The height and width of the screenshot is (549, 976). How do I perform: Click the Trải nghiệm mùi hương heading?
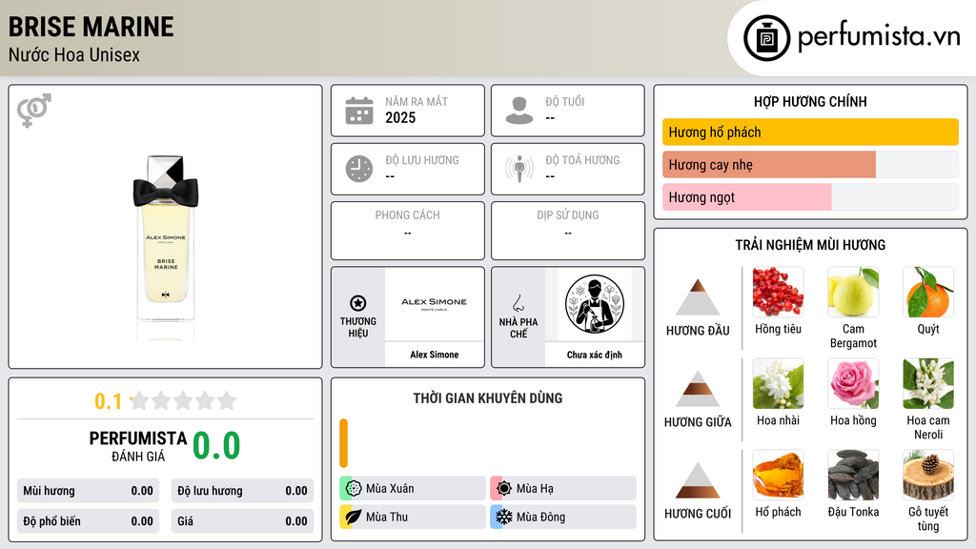pos(810,245)
